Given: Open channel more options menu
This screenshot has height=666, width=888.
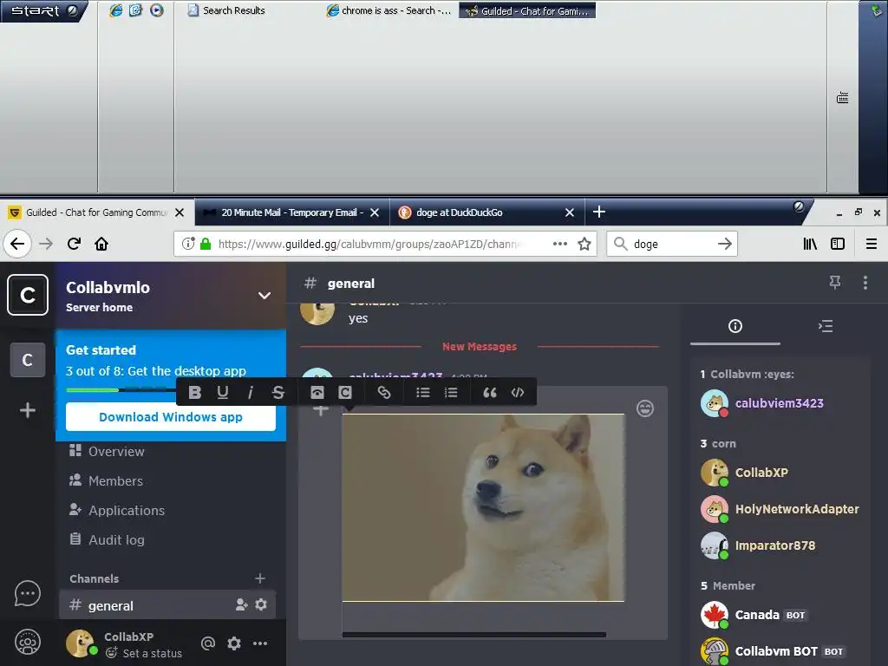Looking at the screenshot, I should pos(865,283).
